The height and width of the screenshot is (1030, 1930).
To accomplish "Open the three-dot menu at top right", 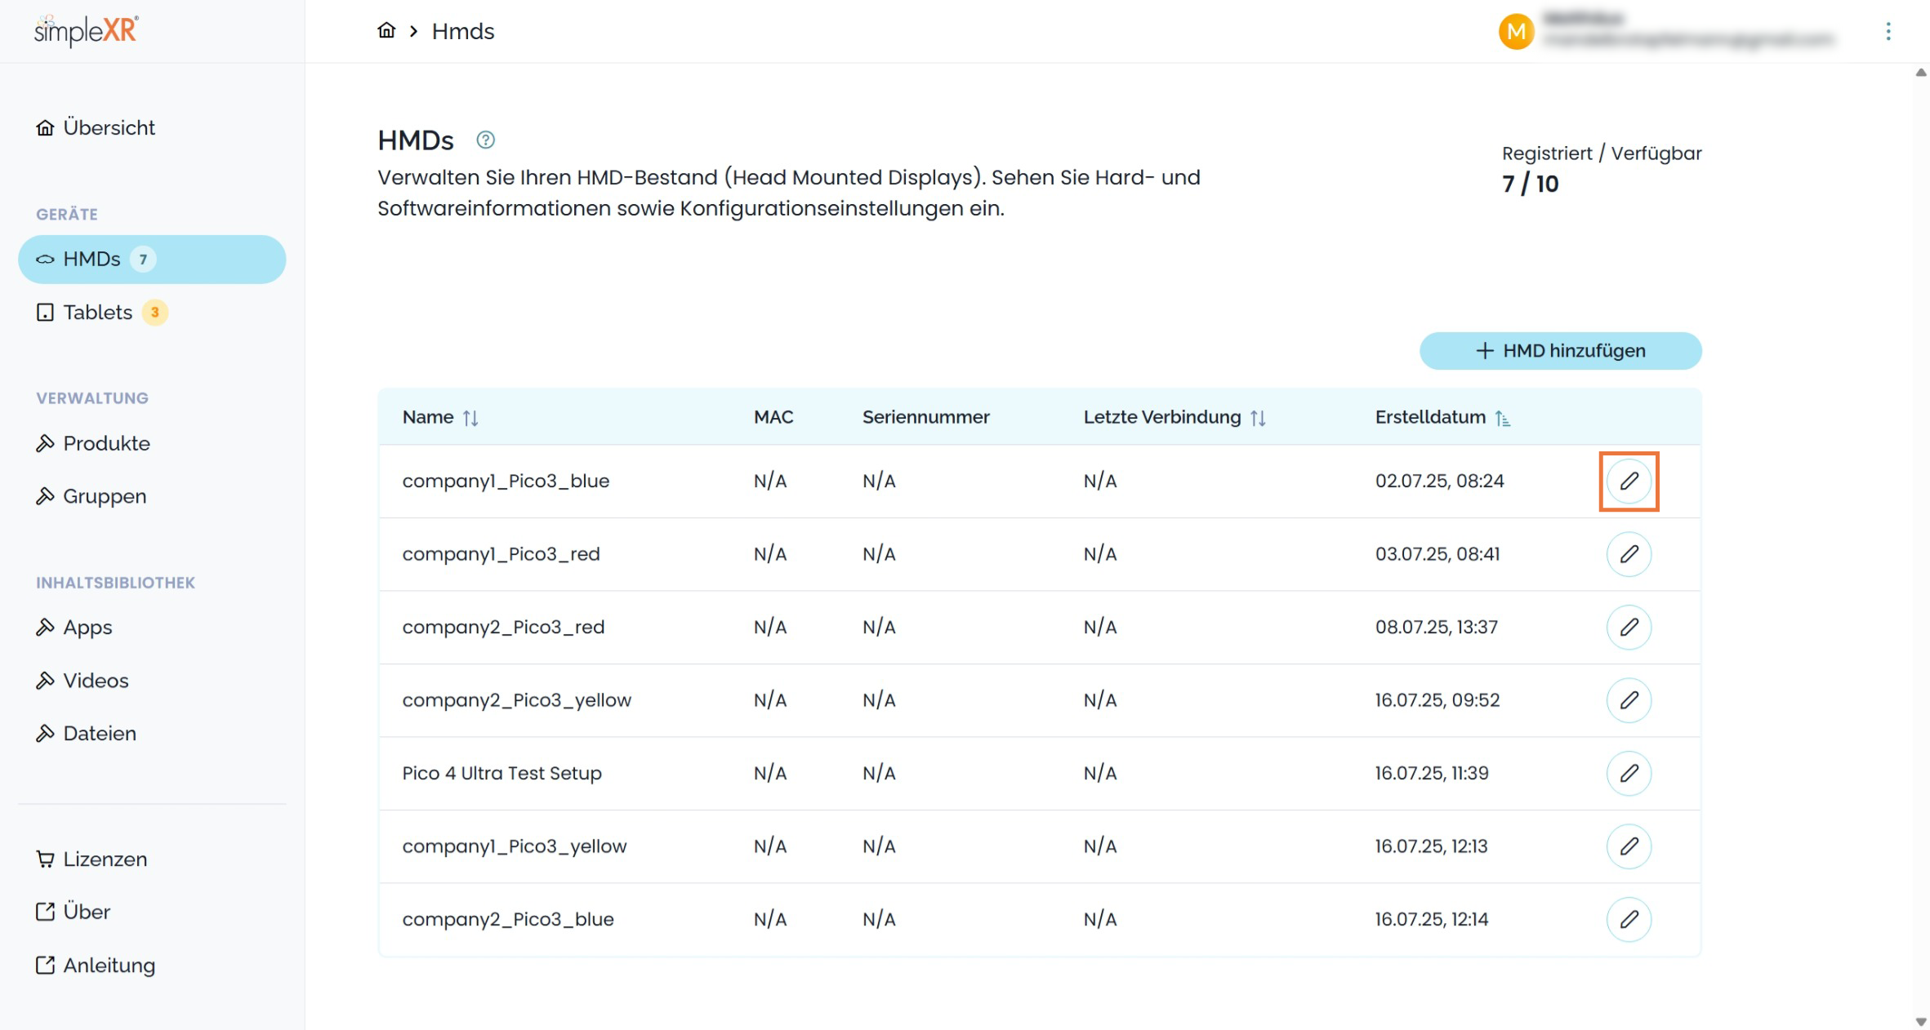I will pos(1888,31).
